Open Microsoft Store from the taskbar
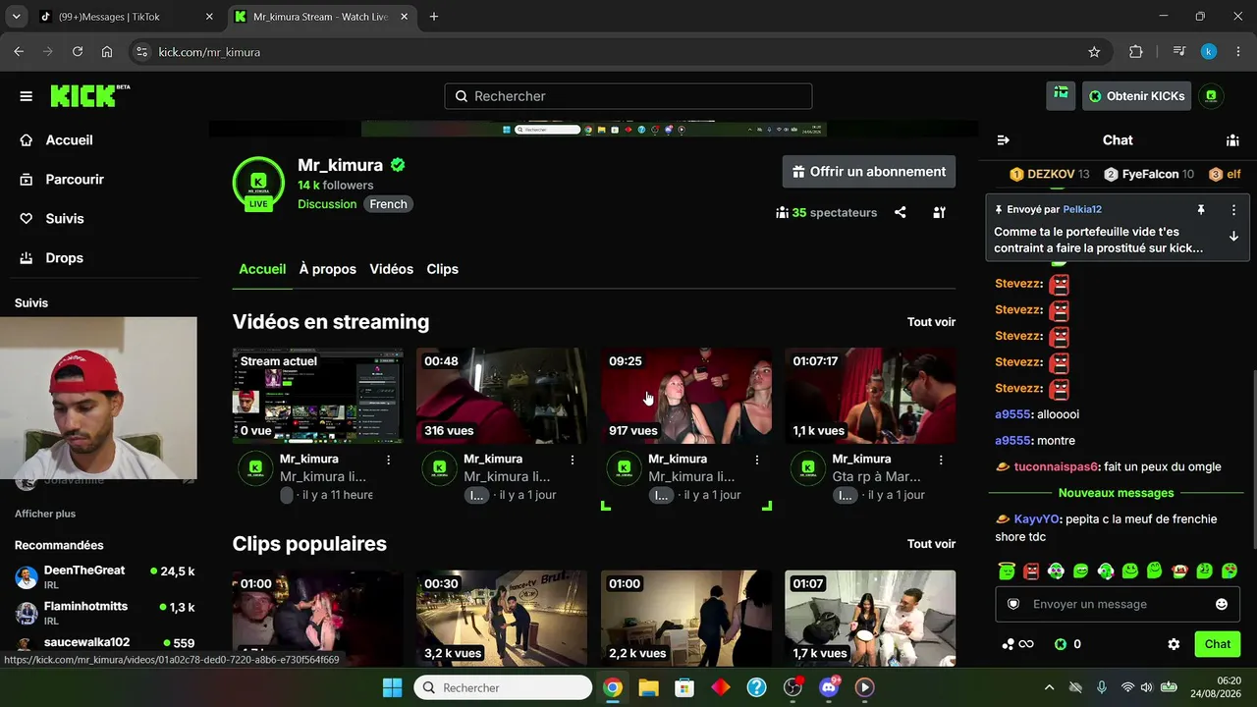 tap(684, 687)
